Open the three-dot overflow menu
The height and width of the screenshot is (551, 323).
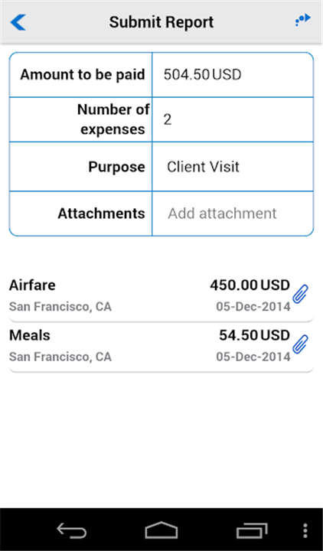pyautogui.click(x=305, y=530)
